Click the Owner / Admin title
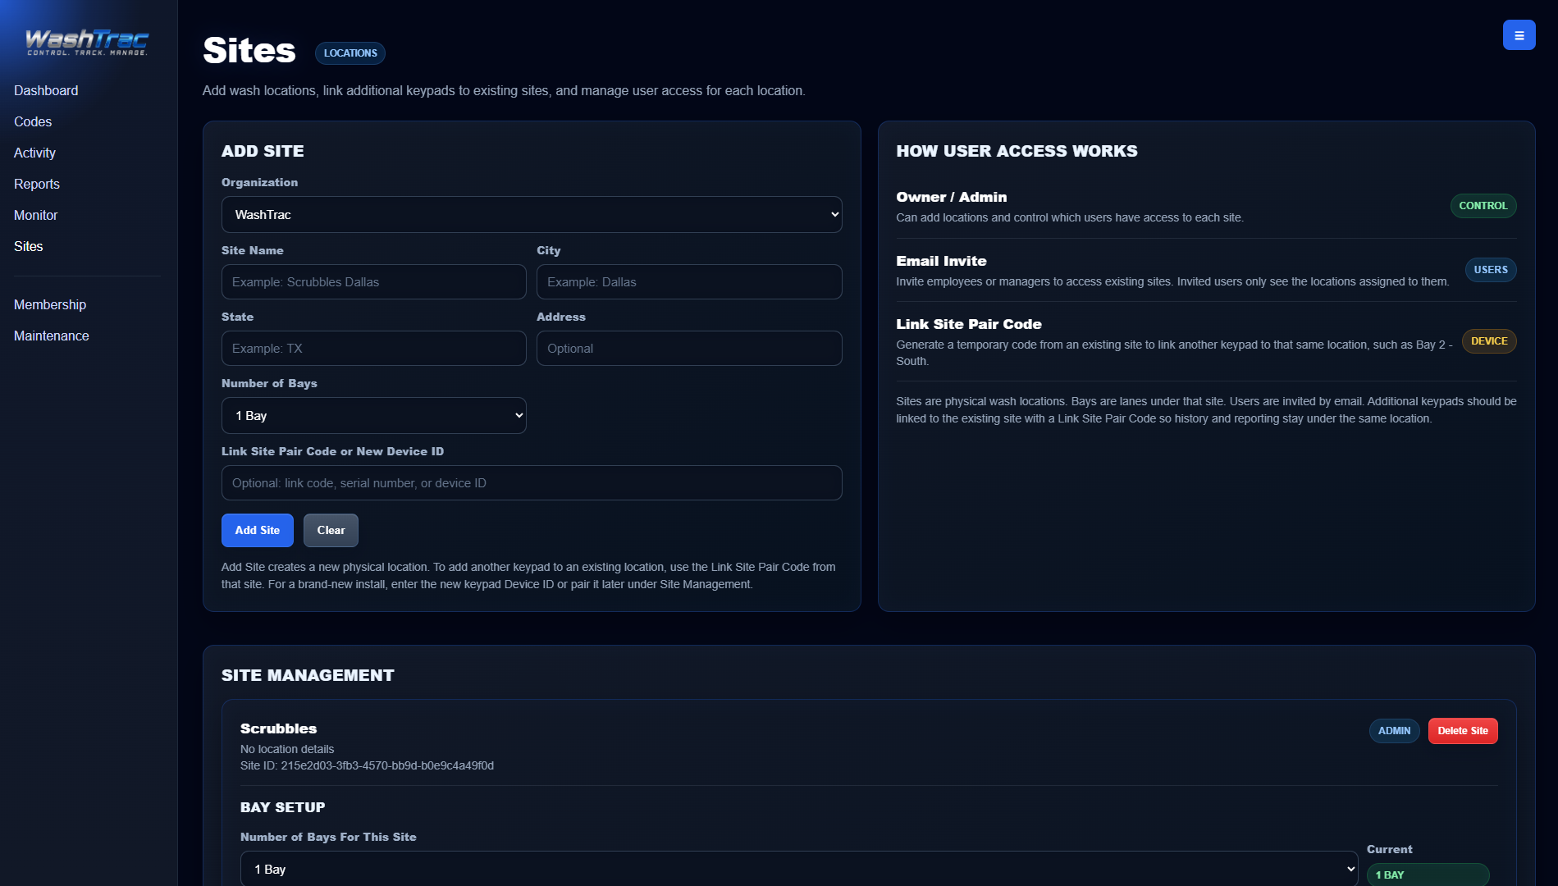 tap(951, 197)
